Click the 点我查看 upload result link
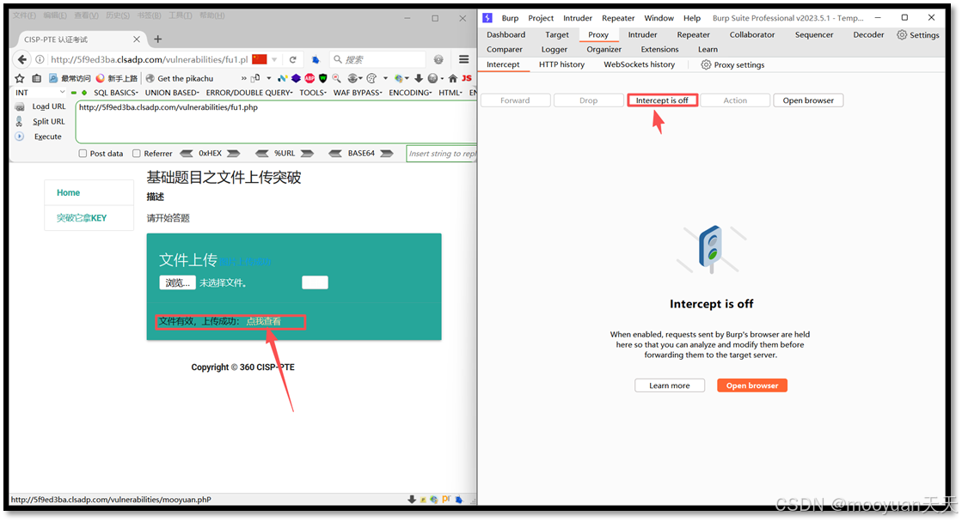Viewport: 962px width, 522px height. coord(263,321)
